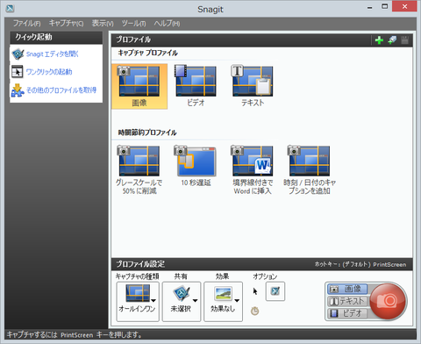Select the 画像 image capture profile
Viewport: 421px width, 344px height.
pos(139,87)
